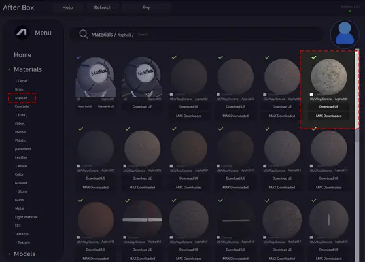The width and height of the screenshot is (365, 262).
Task: Open the Help menu
Action: coord(67,7)
